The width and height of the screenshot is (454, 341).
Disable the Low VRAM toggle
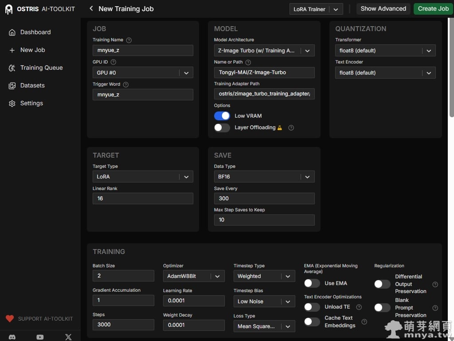point(222,116)
